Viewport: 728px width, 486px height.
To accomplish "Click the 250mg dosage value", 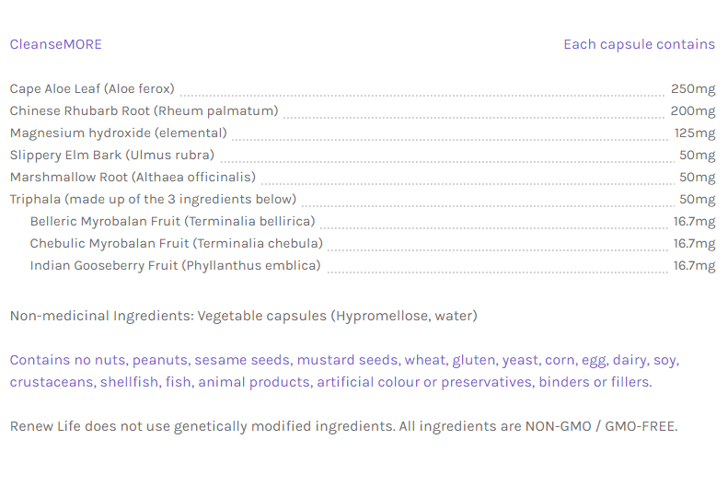I will tap(693, 89).
